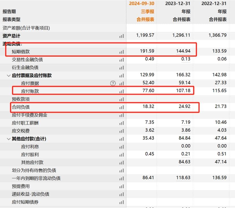Click the question mark help icon beside 应付票据

(113, 83)
